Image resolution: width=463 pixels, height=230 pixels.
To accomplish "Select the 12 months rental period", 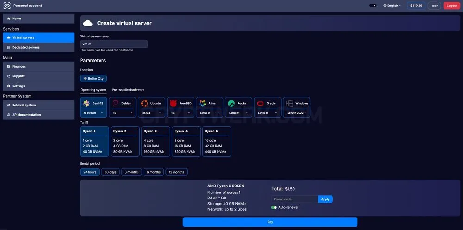I will click(176, 172).
